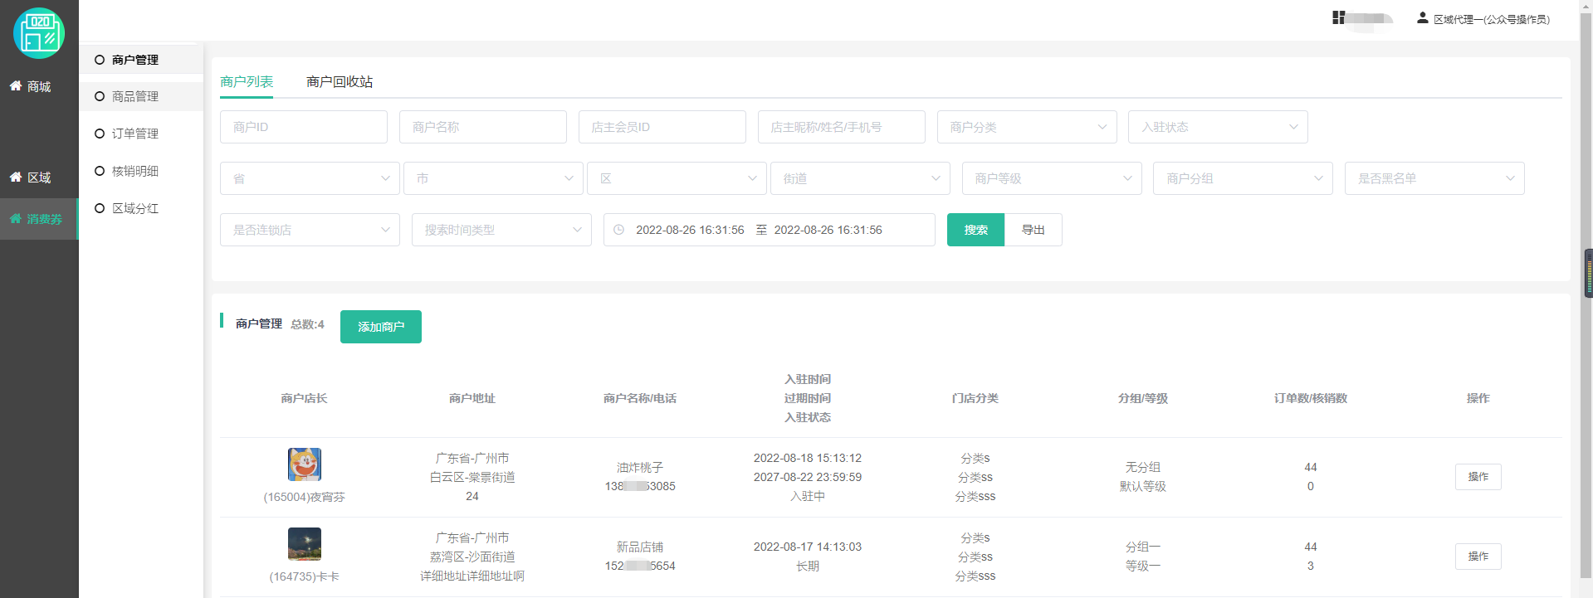Click the home icon beside 消费券
The height and width of the screenshot is (598, 1593).
tap(16, 218)
